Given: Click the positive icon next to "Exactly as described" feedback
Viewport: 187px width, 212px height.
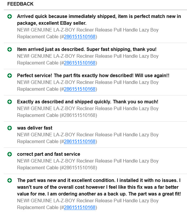Looking at the screenshot, I should [10, 102].
